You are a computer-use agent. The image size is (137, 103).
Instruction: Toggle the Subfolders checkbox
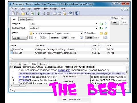pyautogui.click(x=85, y=33)
